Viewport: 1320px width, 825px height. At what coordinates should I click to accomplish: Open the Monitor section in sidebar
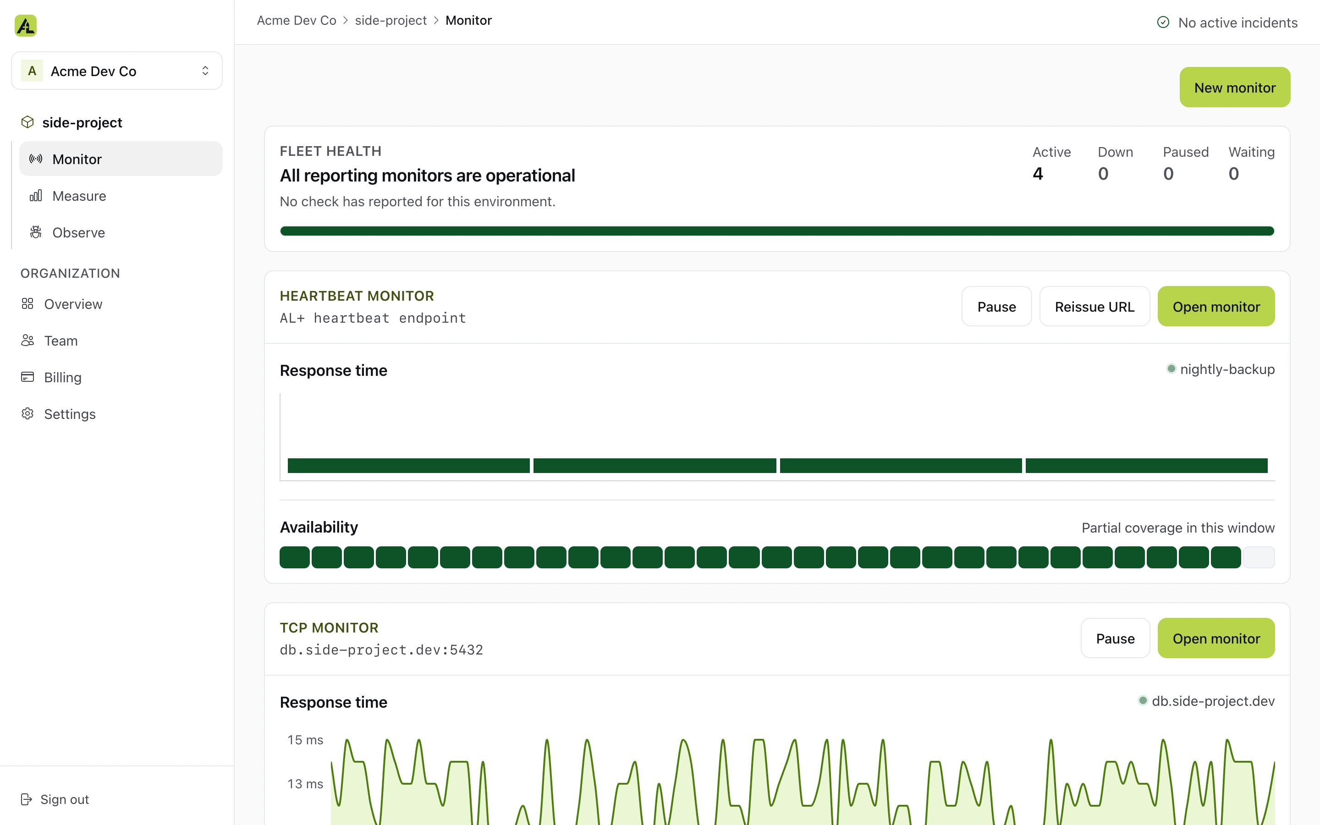coord(121,159)
